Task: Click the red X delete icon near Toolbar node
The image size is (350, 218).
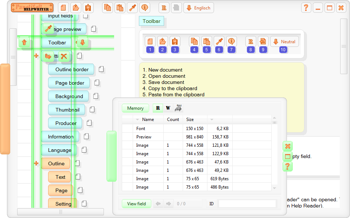Action: tap(65, 56)
